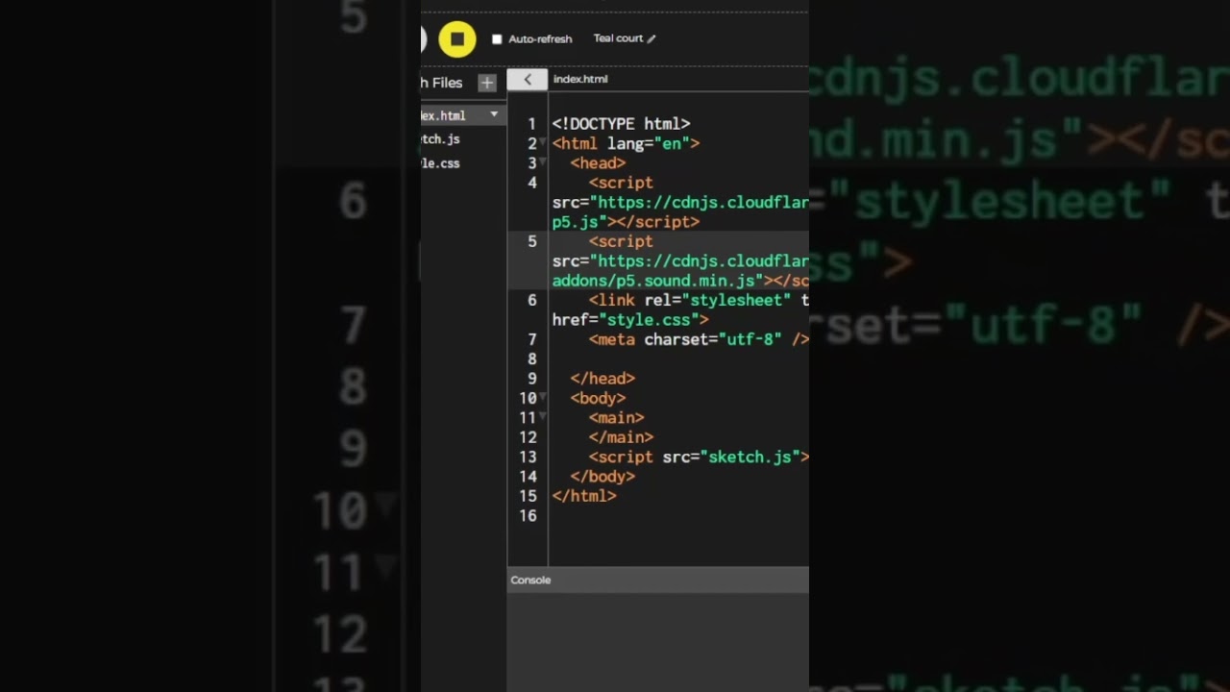Click the href style.css code text
This screenshot has width=1230, height=692.
[x=630, y=320]
